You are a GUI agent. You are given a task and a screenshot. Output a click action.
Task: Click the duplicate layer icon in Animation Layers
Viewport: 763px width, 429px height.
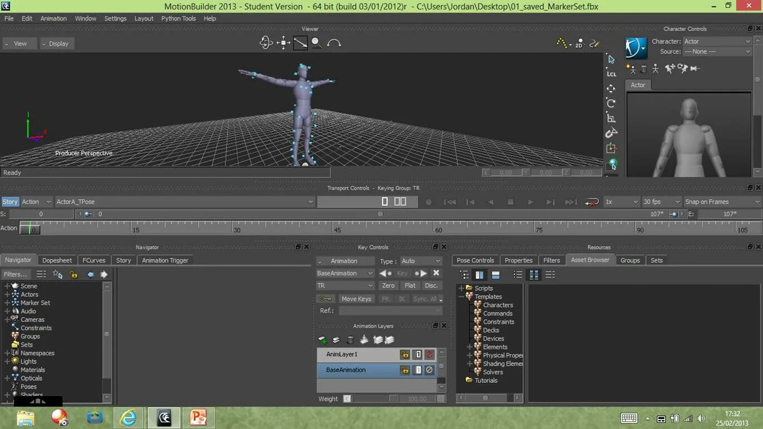pos(336,340)
